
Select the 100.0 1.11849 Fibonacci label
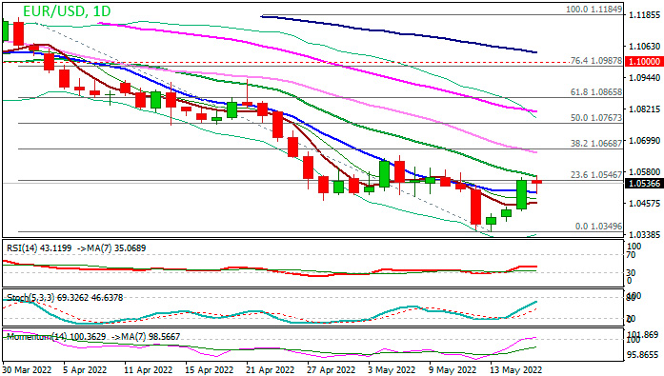pos(594,9)
